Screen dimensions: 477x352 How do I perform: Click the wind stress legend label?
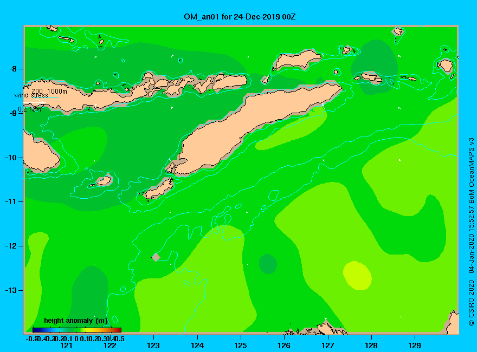coord(31,95)
